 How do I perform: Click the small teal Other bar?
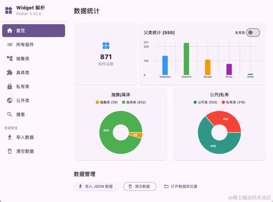pos(250,74)
